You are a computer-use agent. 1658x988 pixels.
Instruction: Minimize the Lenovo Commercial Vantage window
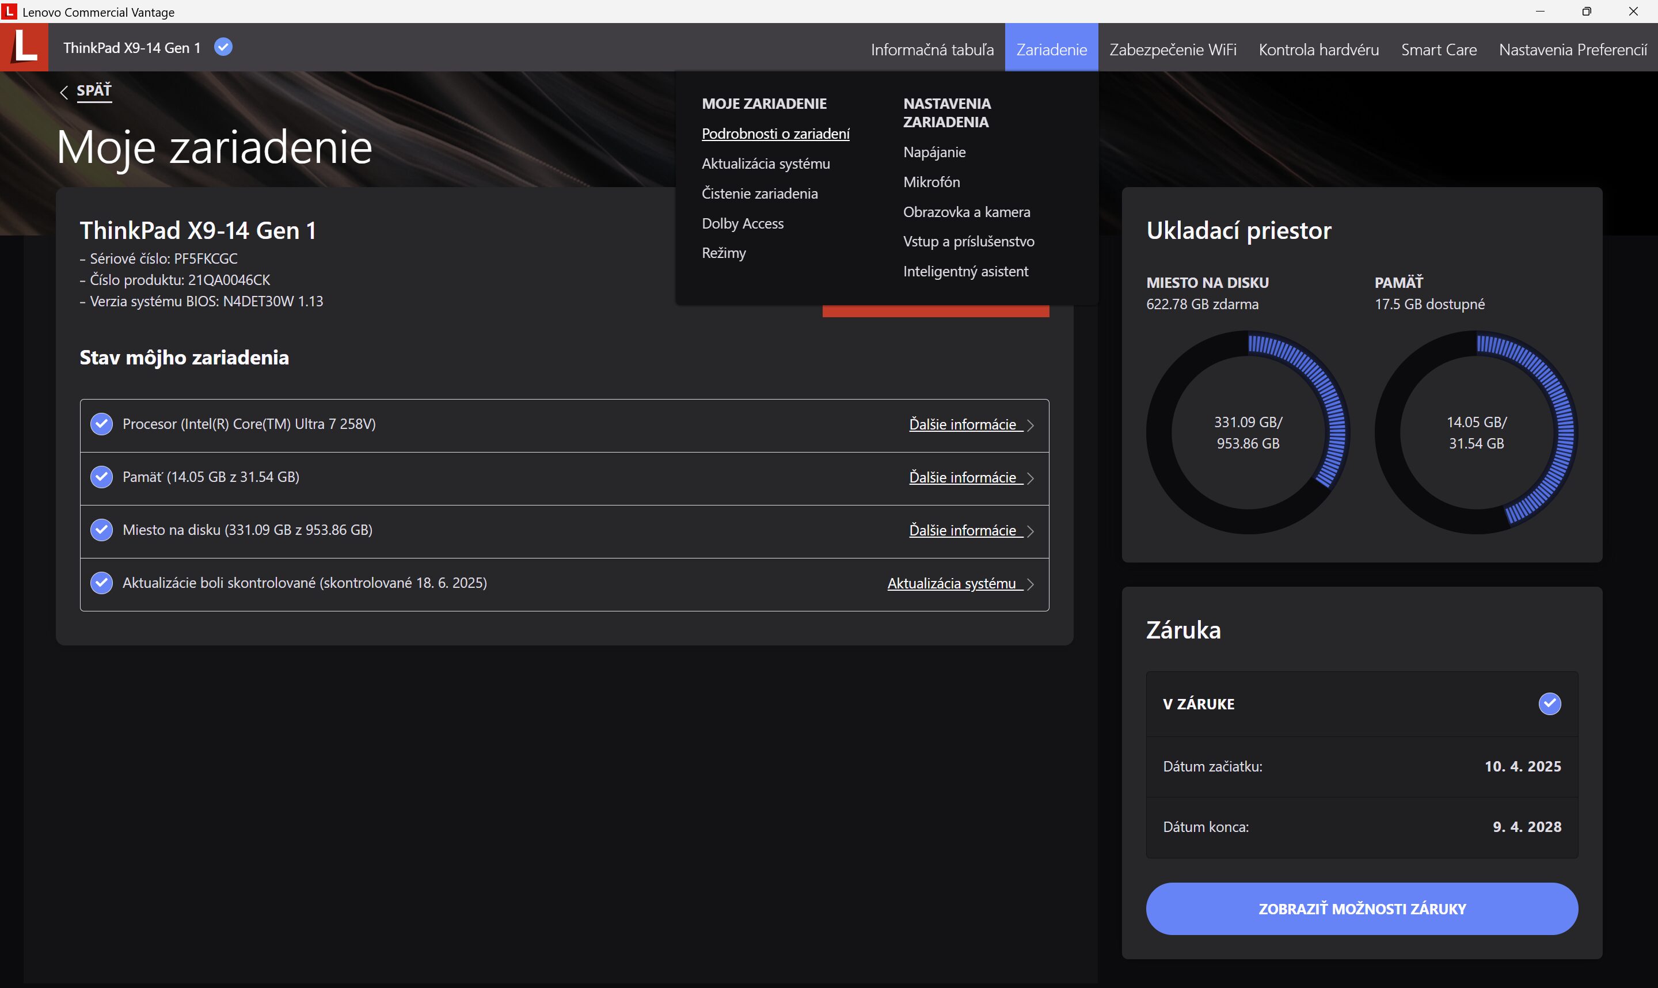coord(1539,12)
